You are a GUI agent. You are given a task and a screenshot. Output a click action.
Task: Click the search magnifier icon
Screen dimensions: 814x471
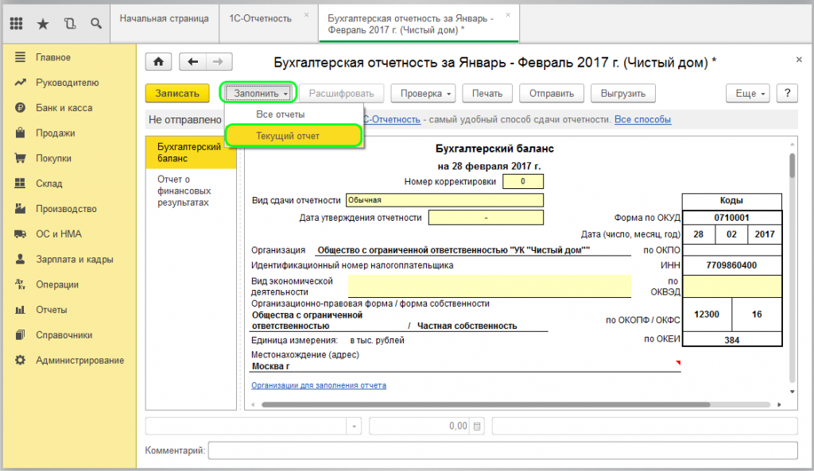pos(96,23)
